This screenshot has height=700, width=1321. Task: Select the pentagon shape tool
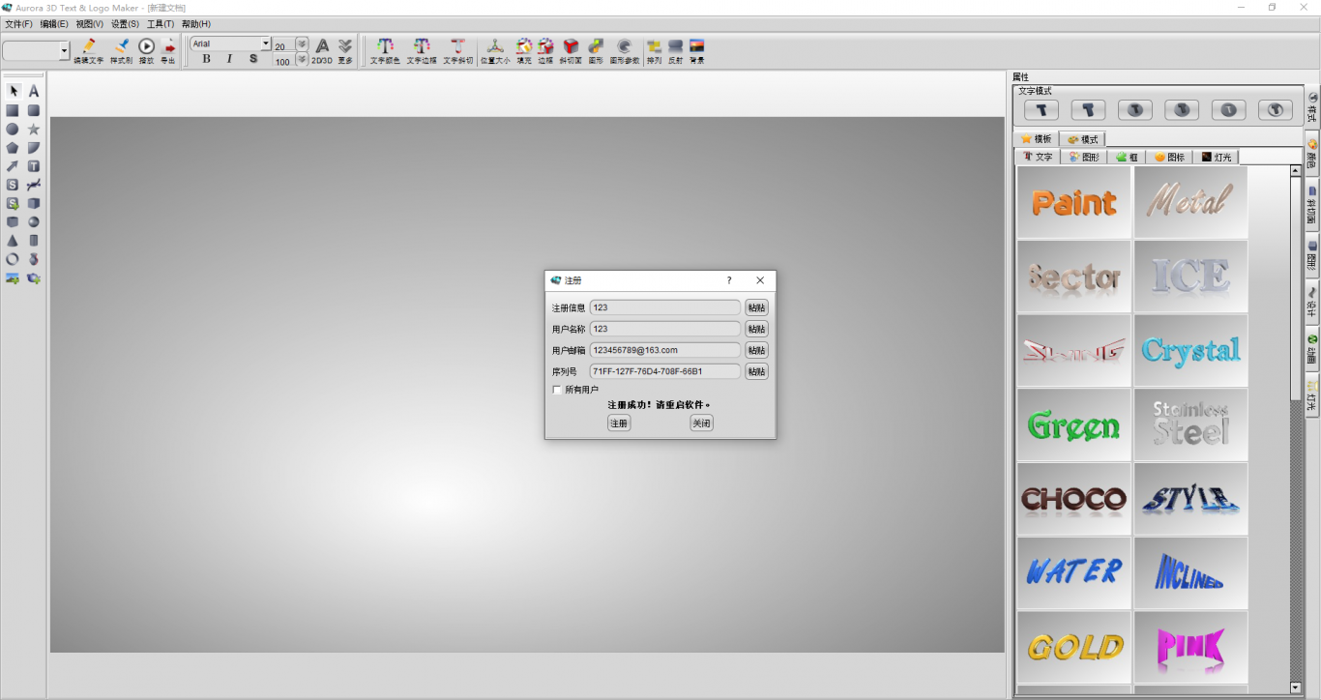coord(13,148)
